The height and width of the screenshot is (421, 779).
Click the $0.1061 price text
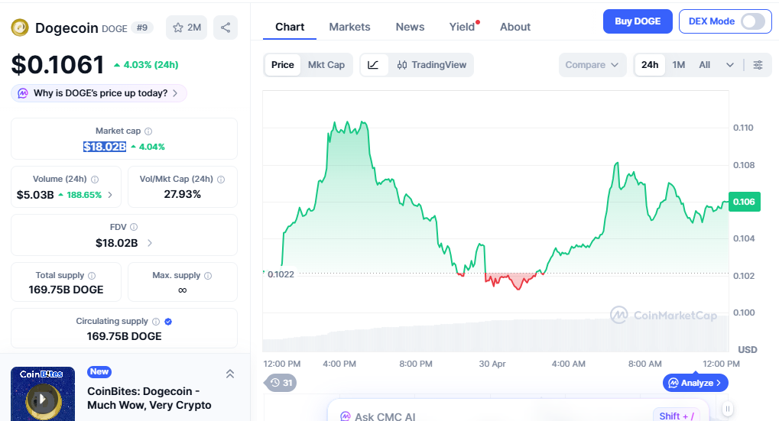(57, 64)
